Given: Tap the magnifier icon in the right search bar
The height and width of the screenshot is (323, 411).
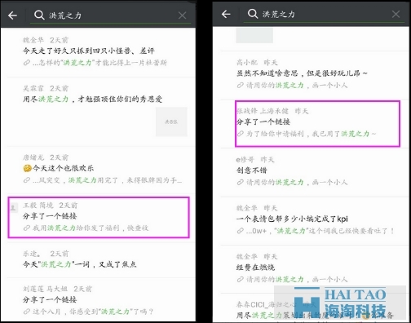Looking at the screenshot, I should click(253, 13).
